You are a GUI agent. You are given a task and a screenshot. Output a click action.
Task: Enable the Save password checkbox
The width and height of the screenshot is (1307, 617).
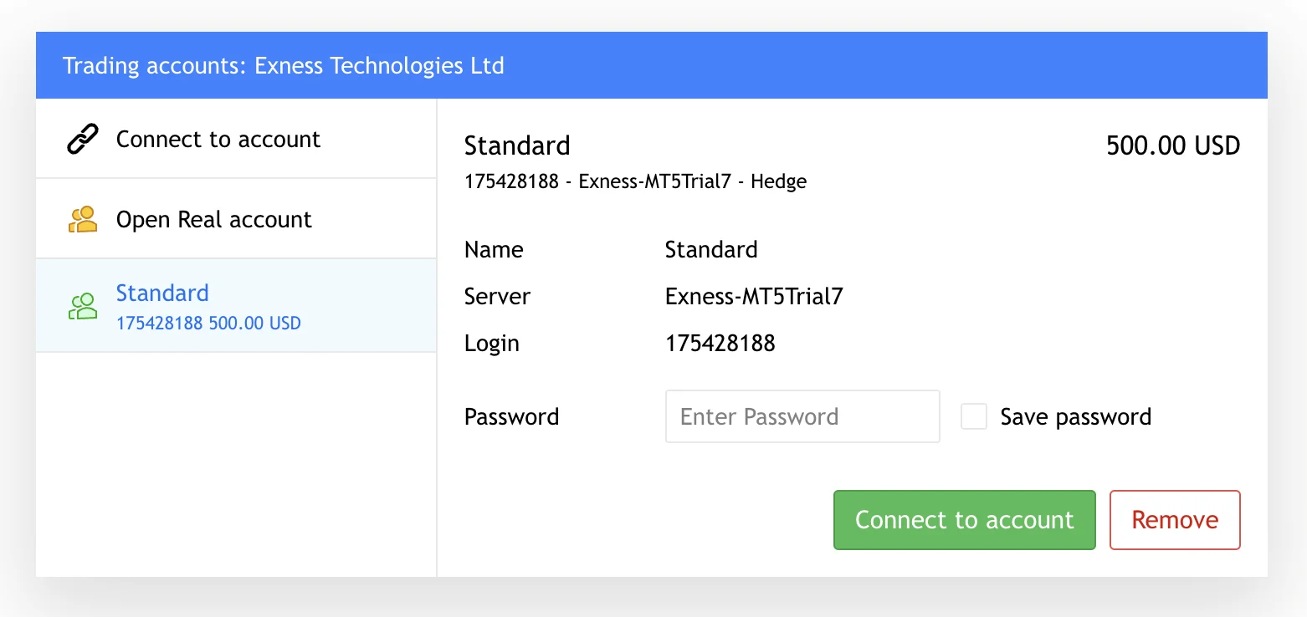click(974, 416)
